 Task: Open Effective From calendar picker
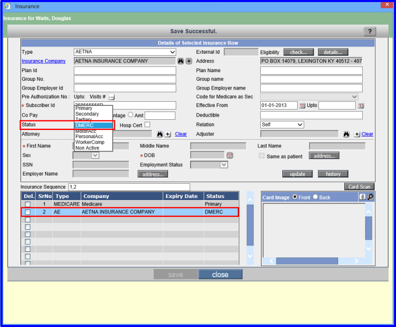302,105
